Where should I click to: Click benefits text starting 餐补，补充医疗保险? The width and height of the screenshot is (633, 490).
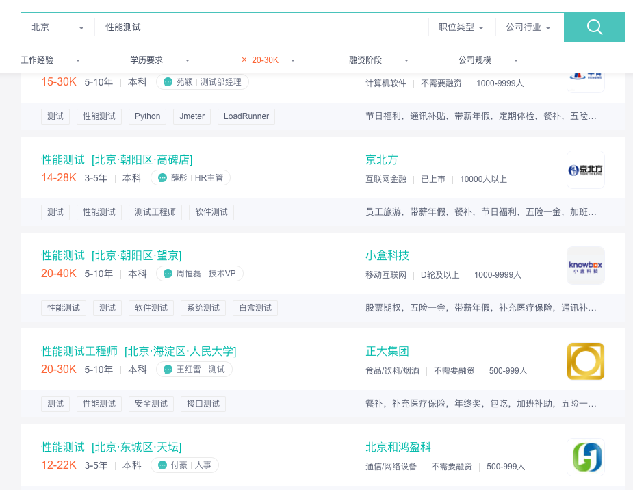[x=481, y=403]
